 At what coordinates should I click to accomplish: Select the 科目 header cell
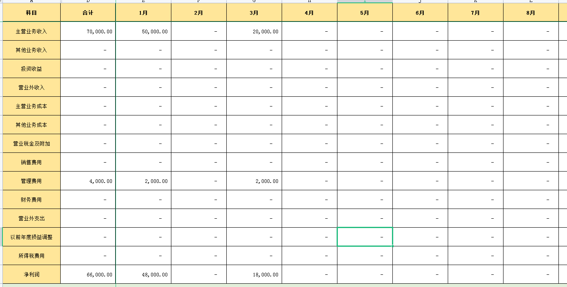click(x=31, y=12)
